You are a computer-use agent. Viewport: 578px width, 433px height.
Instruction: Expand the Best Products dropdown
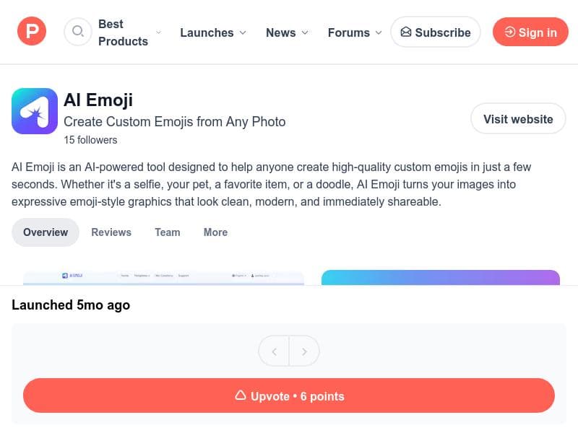tap(159, 32)
